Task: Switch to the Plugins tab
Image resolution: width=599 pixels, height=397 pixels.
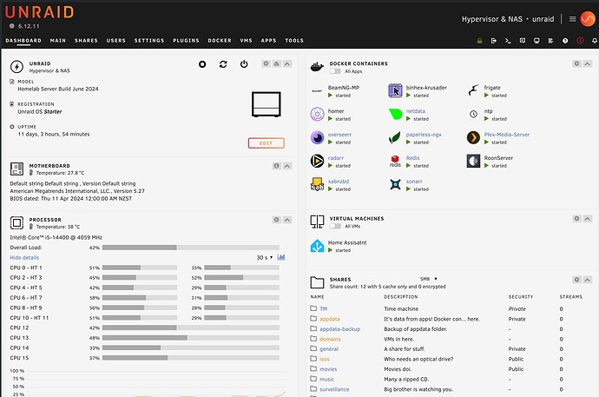Action: click(x=186, y=41)
